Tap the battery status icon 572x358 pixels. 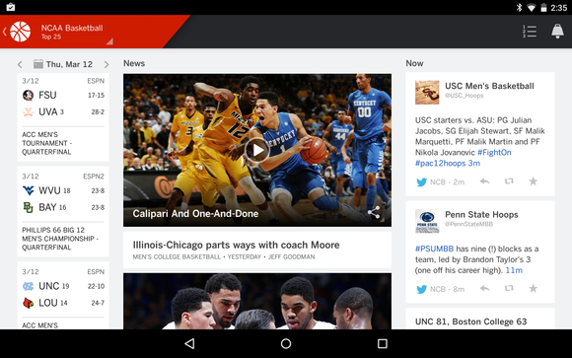(543, 7)
